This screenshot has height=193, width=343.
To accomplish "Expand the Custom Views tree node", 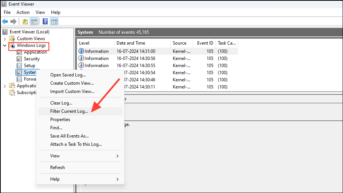I will 4,39.
